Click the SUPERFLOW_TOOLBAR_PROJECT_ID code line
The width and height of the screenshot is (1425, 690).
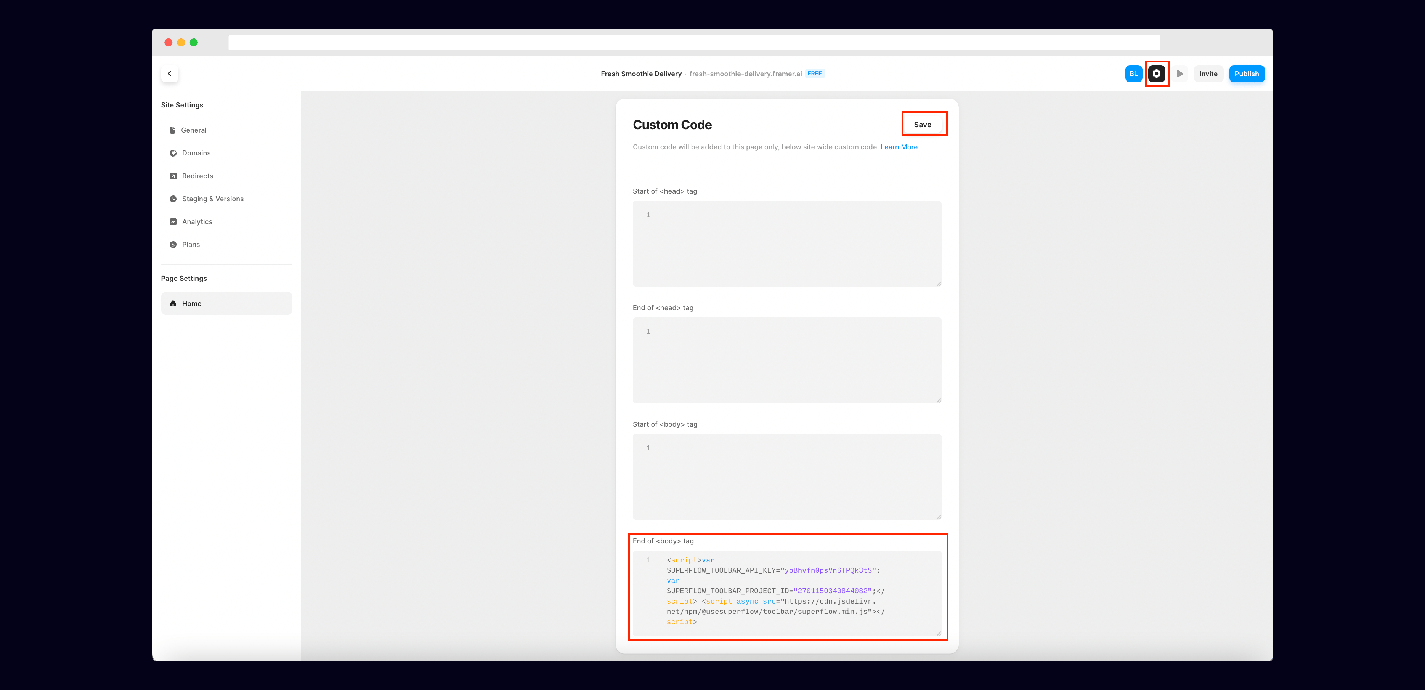(775, 591)
